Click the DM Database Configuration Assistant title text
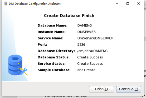 coord(35,4)
